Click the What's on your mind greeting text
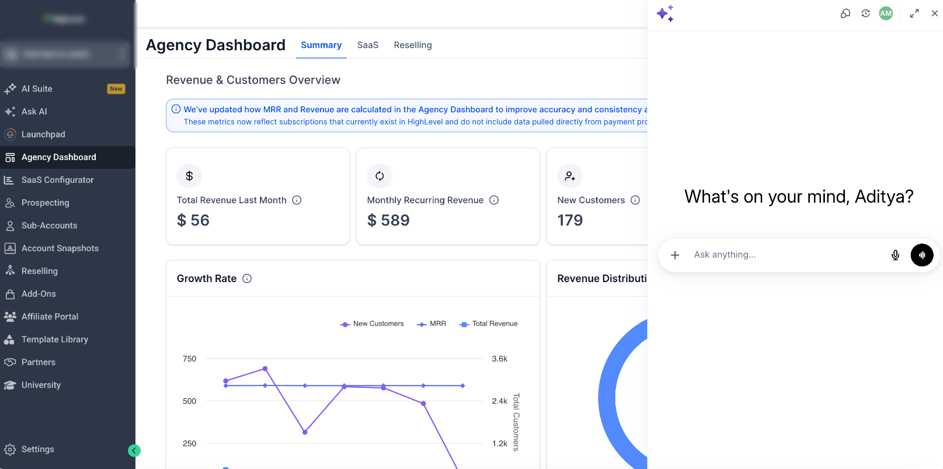 tap(799, 197)
